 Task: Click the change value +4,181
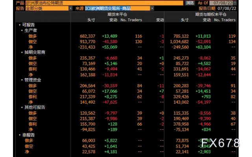pyautogui.click(x=111, y=152)
